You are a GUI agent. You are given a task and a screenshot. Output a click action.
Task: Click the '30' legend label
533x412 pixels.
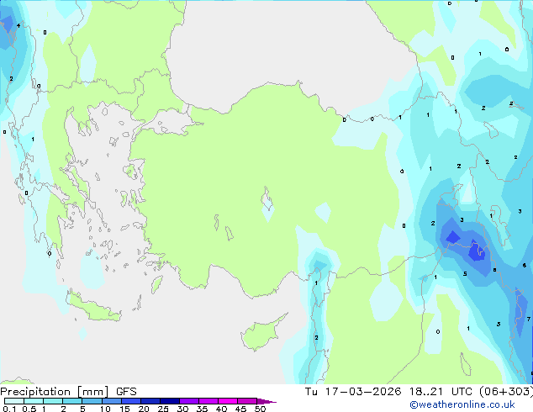[182, 409]
